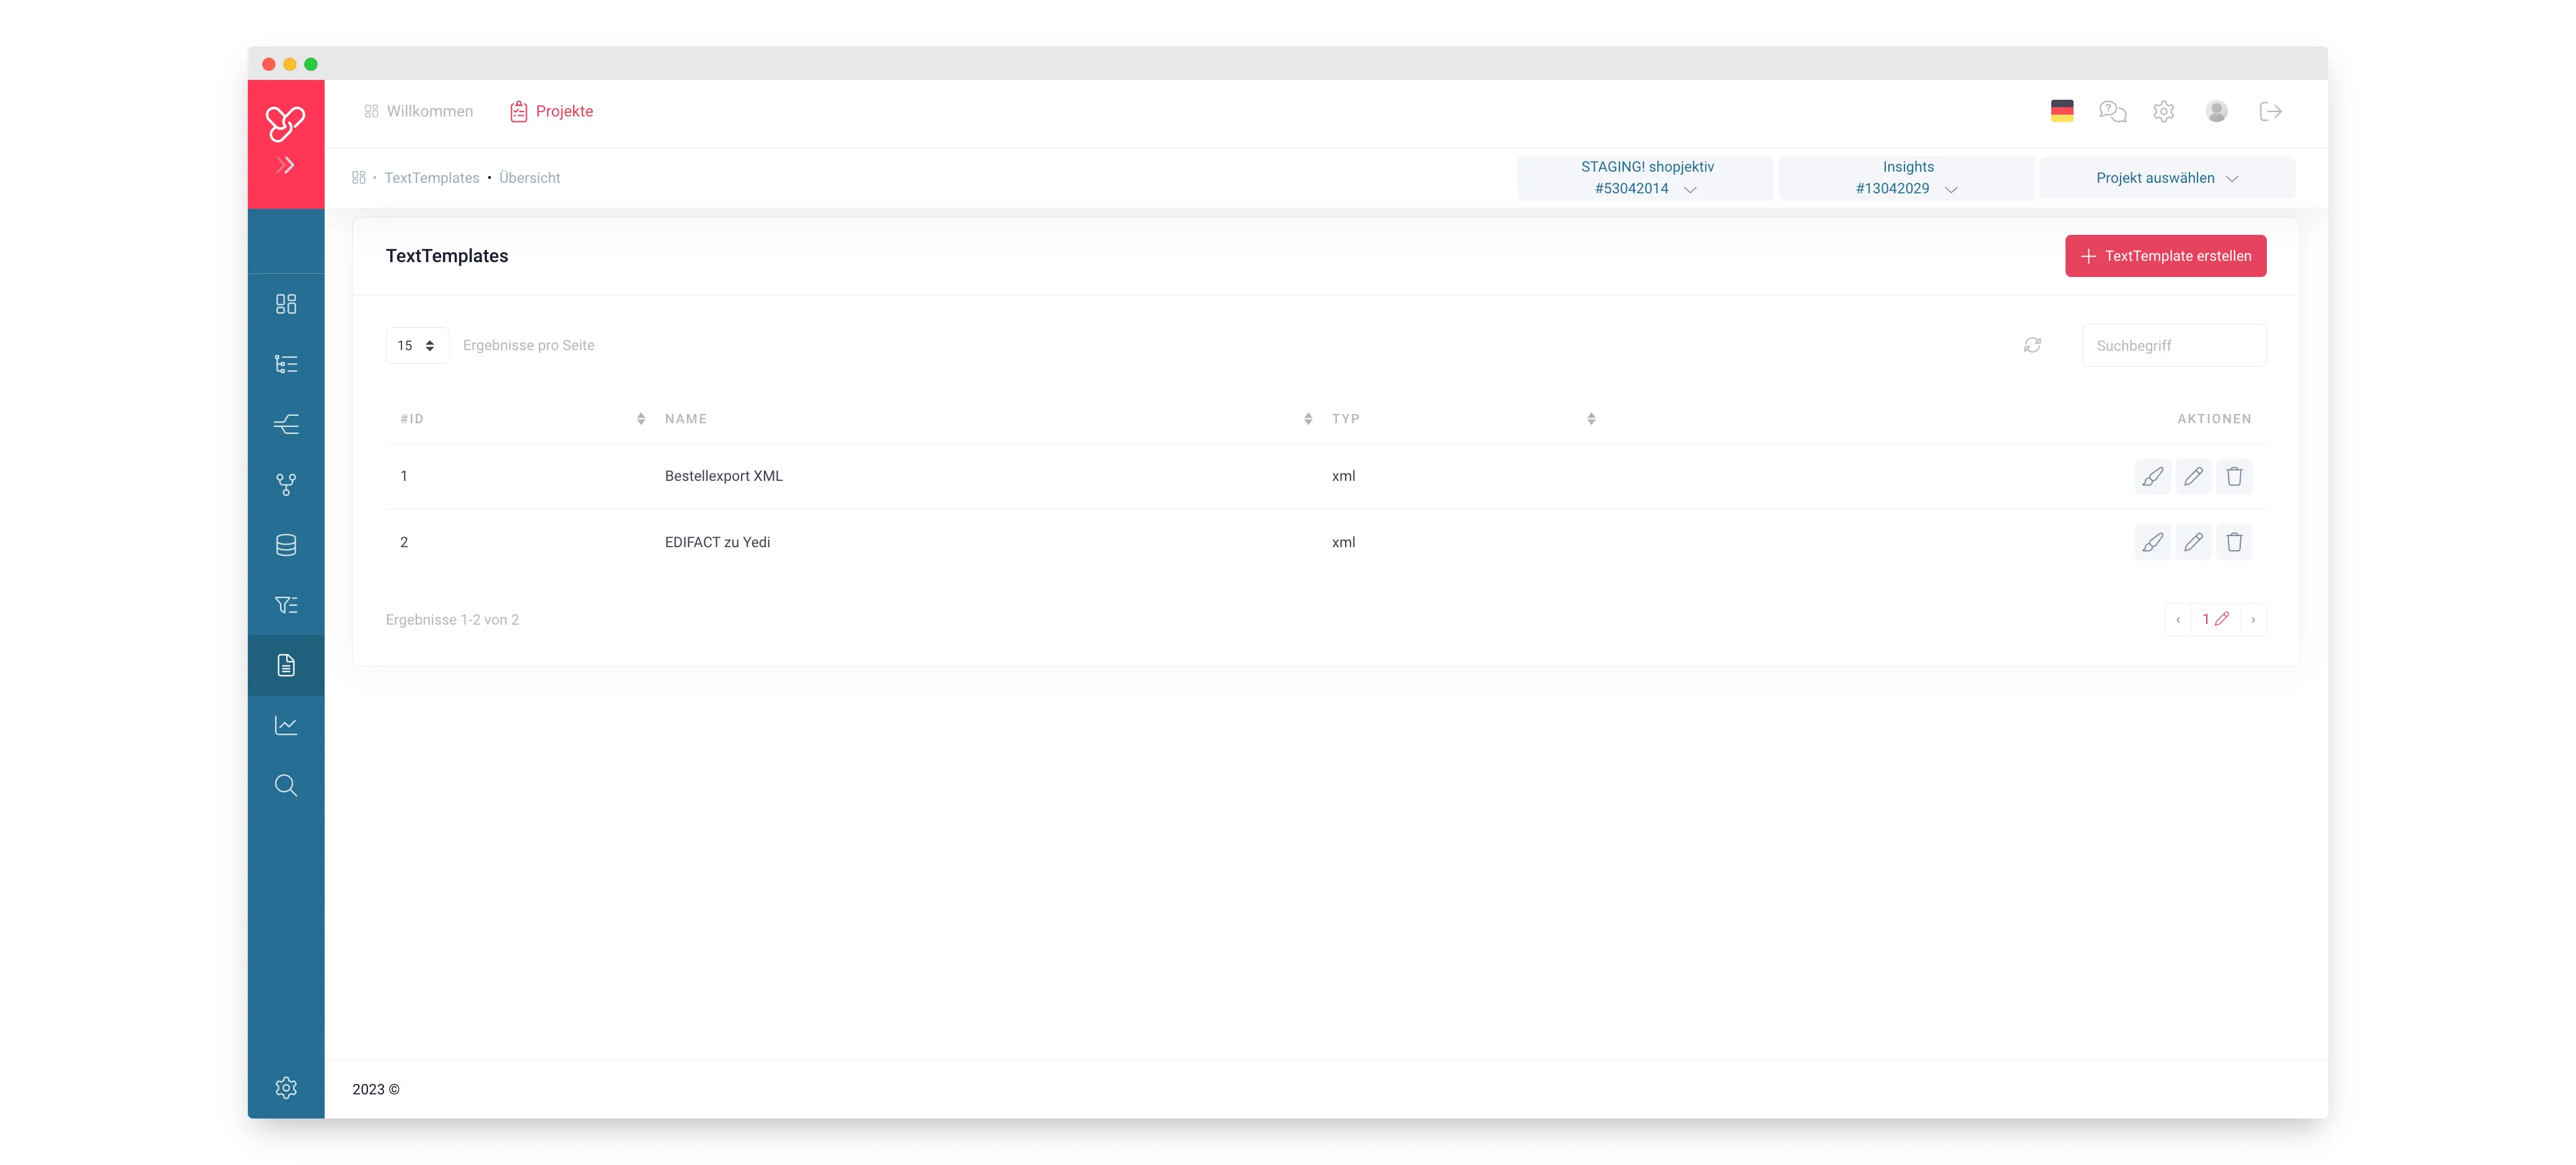
Task: Go to the previous results page
Action: (2177, 619)
